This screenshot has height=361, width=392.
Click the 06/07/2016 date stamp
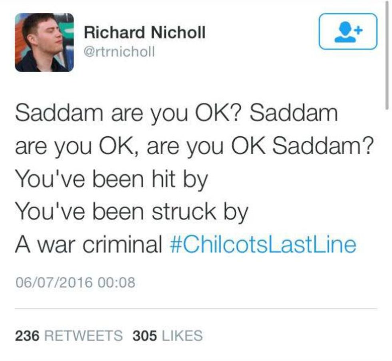tap(54, 282)
